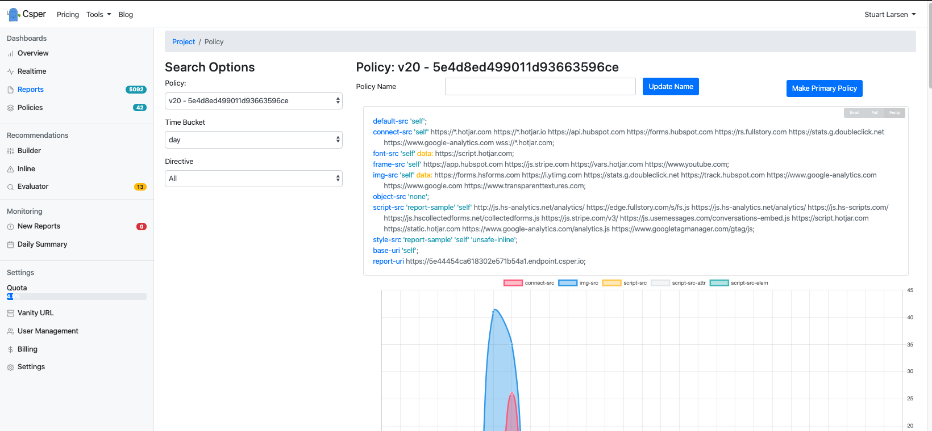This screenshot has width=932, height=431.
Task: Toggle script-src legend swatch
Action: click(611, 283)
